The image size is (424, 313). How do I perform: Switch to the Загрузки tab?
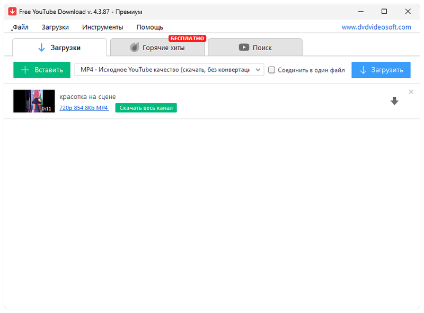[x=60, y=48]
